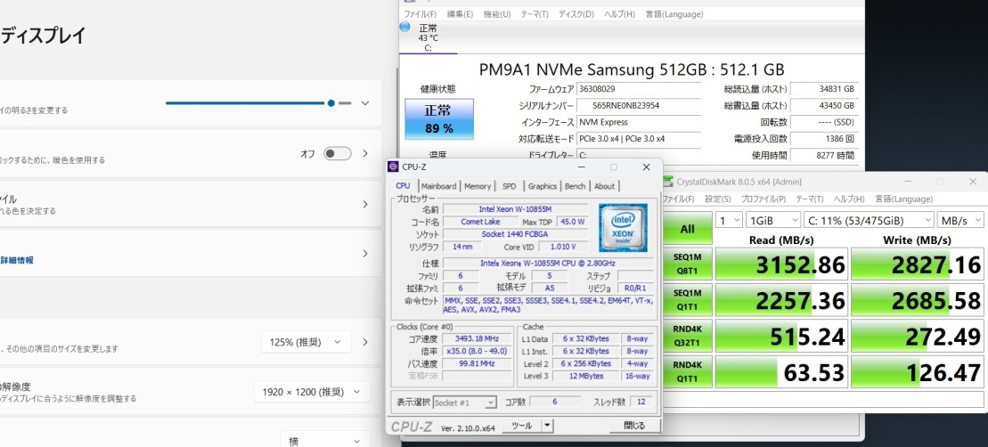Click the blue disk status orb for drive C:
The width and height of the screenshot is (988, 447).
point(405,28)
